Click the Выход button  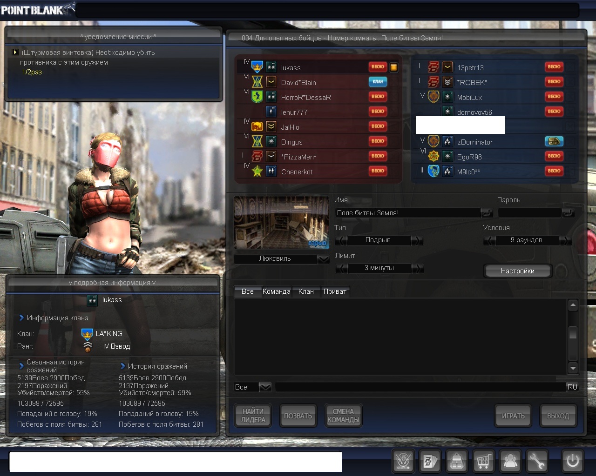click(x=558, y=416)
